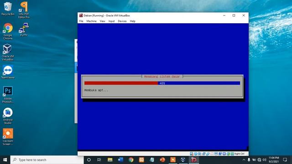Click the shared folders icon in VirtualBox status bar
292x164 pixels.
[212, 154]
